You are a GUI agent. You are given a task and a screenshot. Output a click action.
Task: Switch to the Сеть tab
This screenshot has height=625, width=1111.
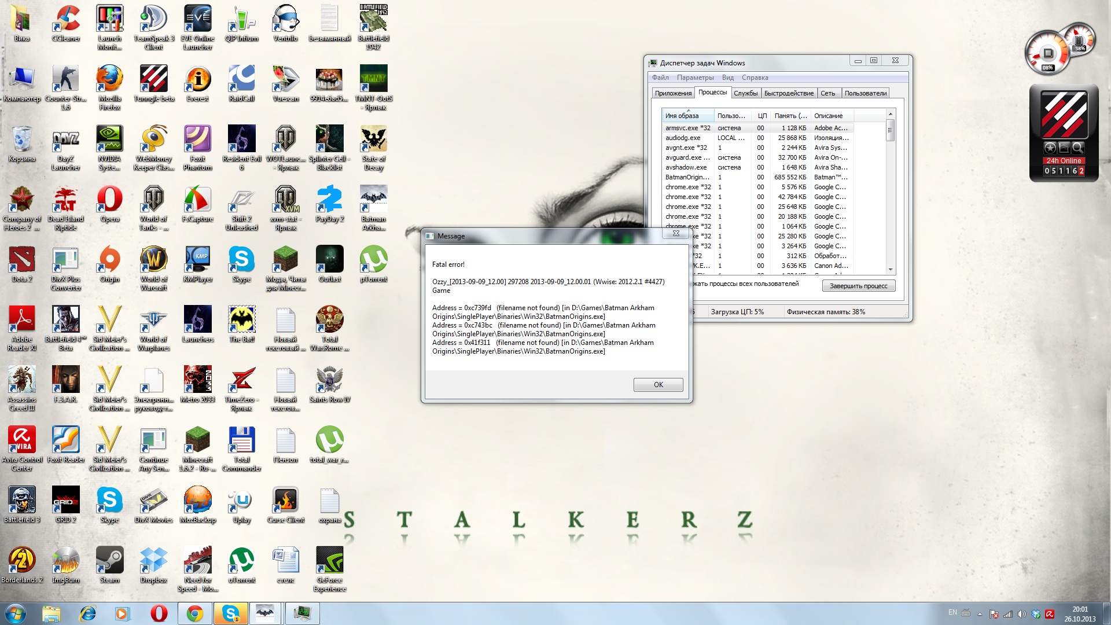tap(827, 93)
